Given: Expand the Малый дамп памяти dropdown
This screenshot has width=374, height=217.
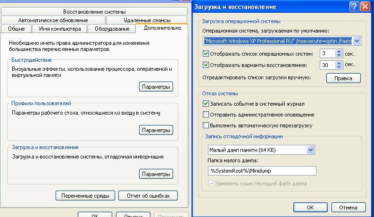Looking at the screenshot, I should pos(310,150).
